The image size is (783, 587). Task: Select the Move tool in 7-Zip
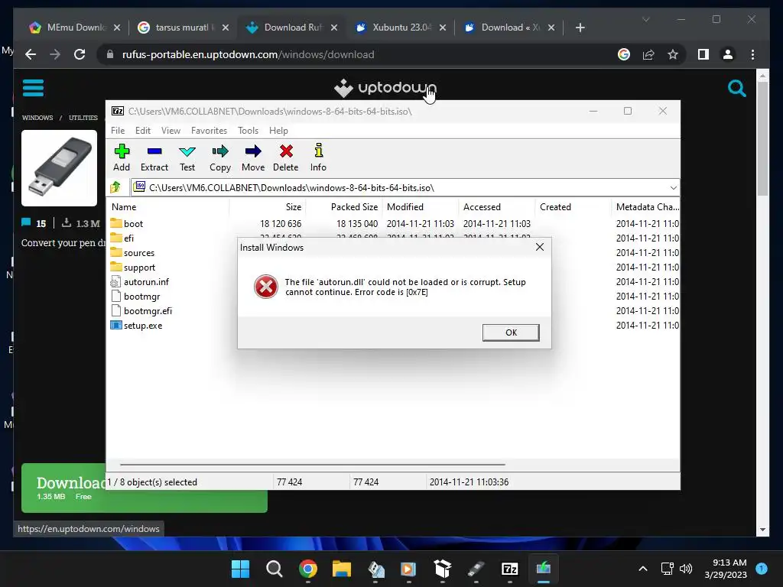tap(253, 157)
